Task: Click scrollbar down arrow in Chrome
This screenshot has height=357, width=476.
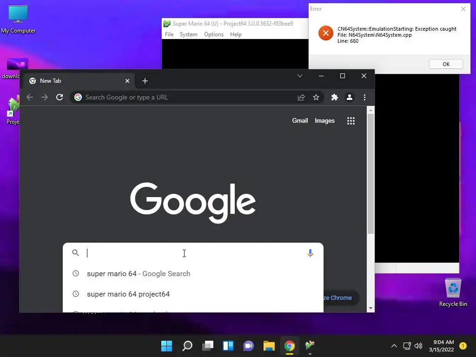Action: click(x=370, y=308)
